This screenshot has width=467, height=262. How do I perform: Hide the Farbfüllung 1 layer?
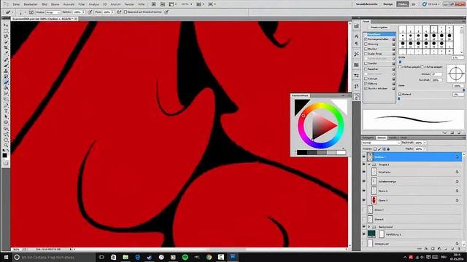[x=363, y=234]
